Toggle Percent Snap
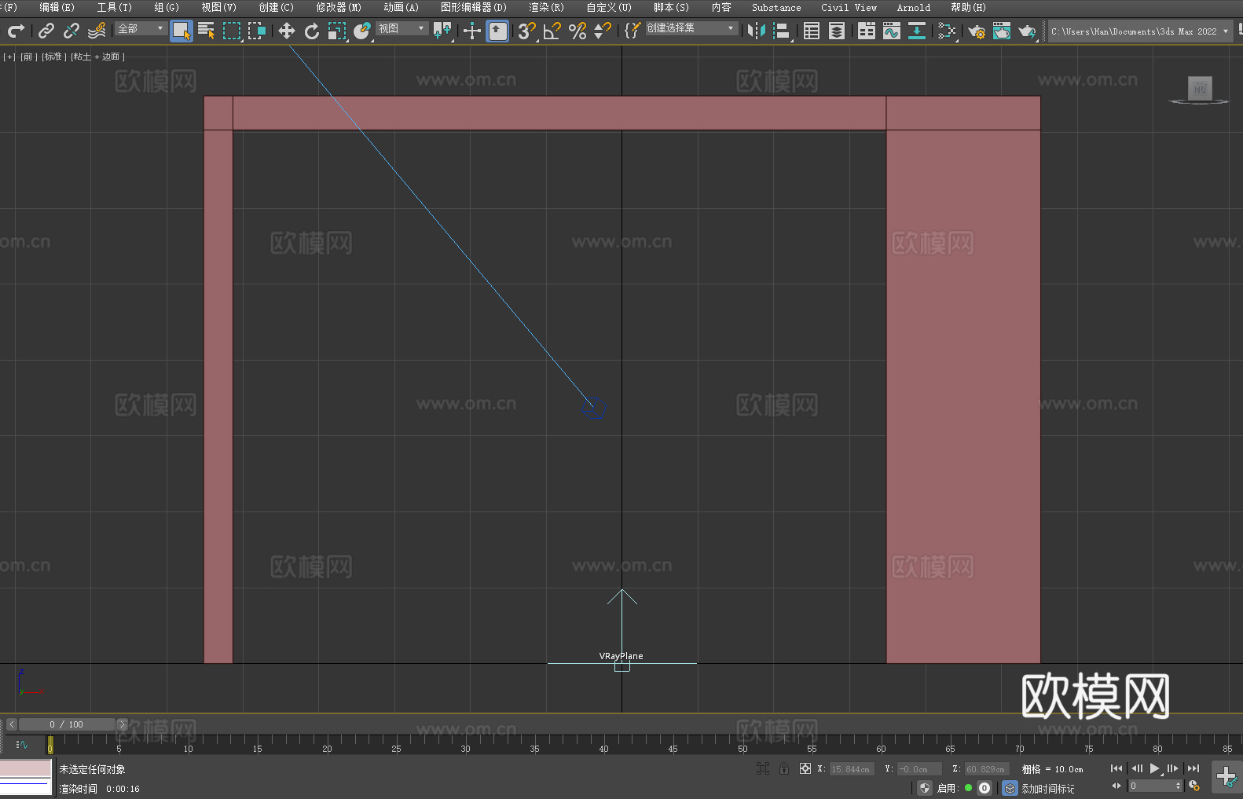Screen dimensions: 1243x799 coord(577,31)
